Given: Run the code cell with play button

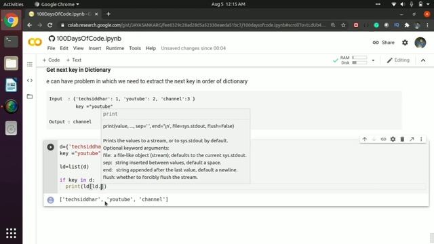Looking at the screenshot, I should tap(50, 147).
